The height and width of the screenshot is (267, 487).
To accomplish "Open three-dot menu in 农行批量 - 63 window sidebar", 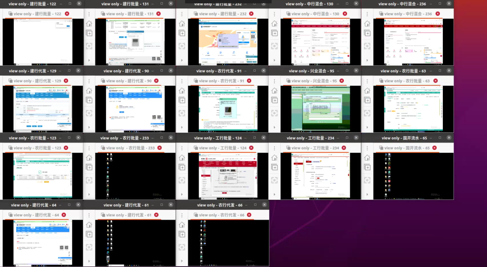I will 367,81.
